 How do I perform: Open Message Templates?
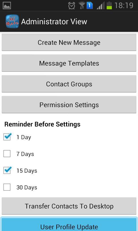click(69, 63)
